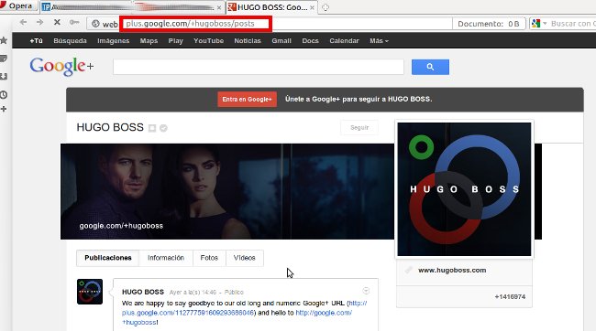Image resolution: width=596 pixels, height=331 pixels.
Task: Click the Entra en Google+ button
Action: [x=247, y=100]
